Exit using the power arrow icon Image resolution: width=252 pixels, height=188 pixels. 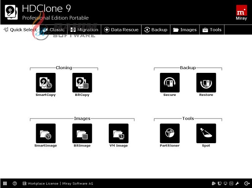247,183
